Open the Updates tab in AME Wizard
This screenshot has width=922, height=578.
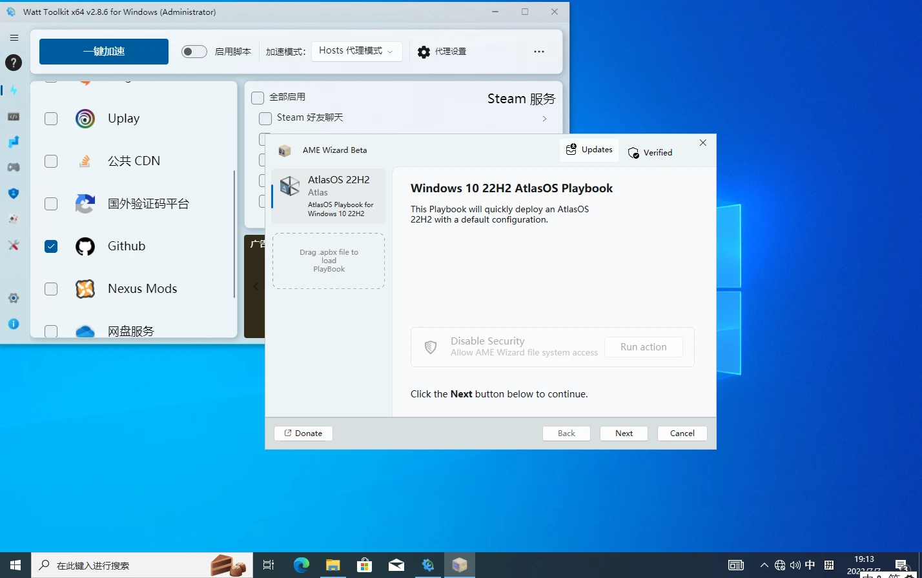[589, 150]
